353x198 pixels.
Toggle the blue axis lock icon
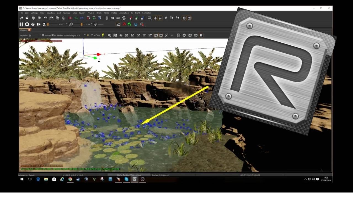142,18
